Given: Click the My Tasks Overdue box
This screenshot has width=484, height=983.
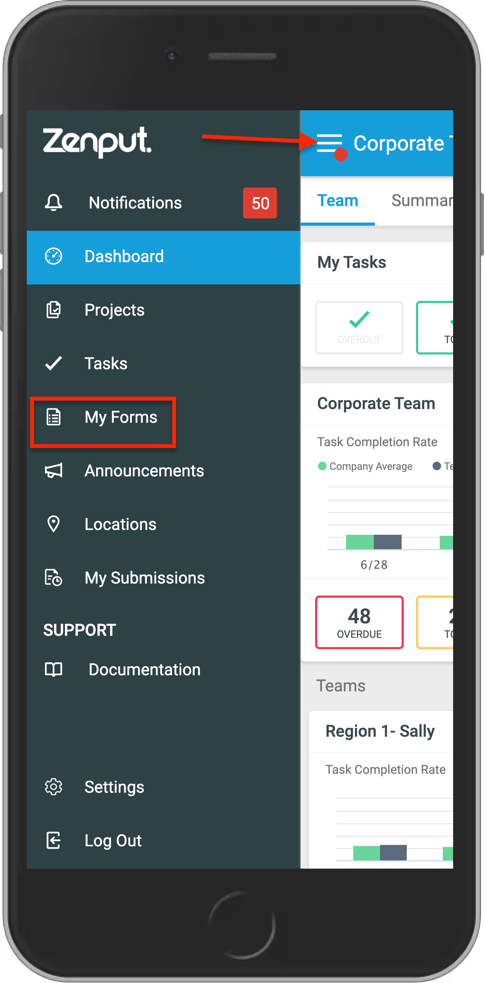Looking at the screenshot, I should point(359,328).
